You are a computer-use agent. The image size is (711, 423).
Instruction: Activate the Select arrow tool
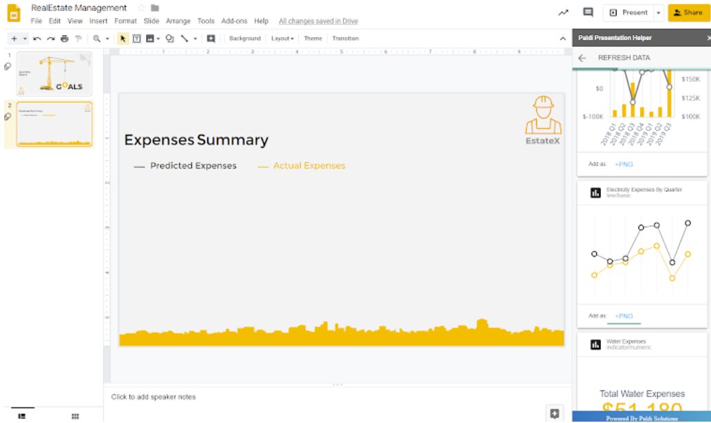point(123,39)
